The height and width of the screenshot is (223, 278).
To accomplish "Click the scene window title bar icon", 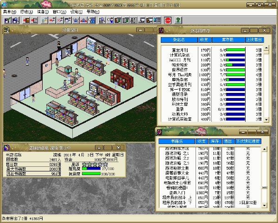I will (6, 30).
